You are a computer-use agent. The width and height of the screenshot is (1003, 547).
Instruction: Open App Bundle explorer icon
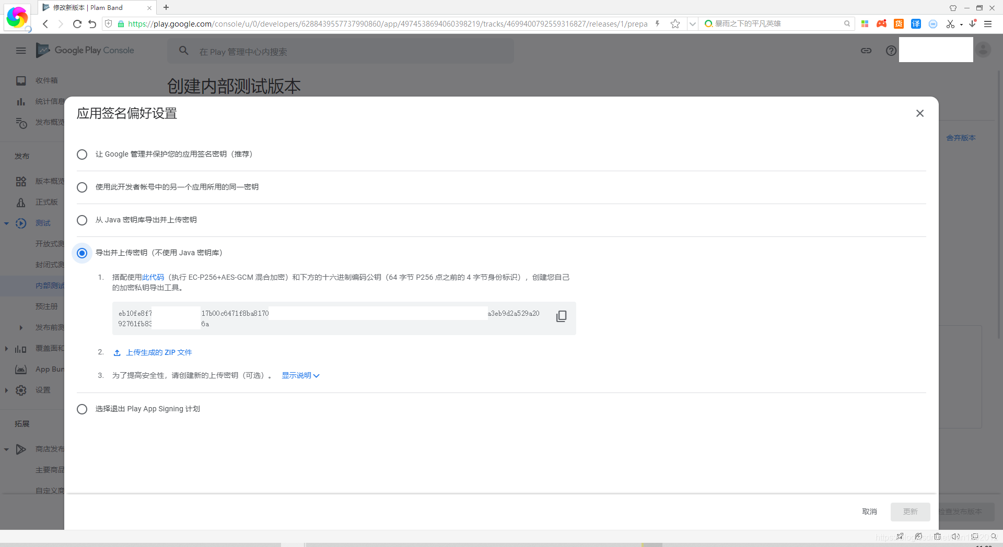tap(21, 369)
